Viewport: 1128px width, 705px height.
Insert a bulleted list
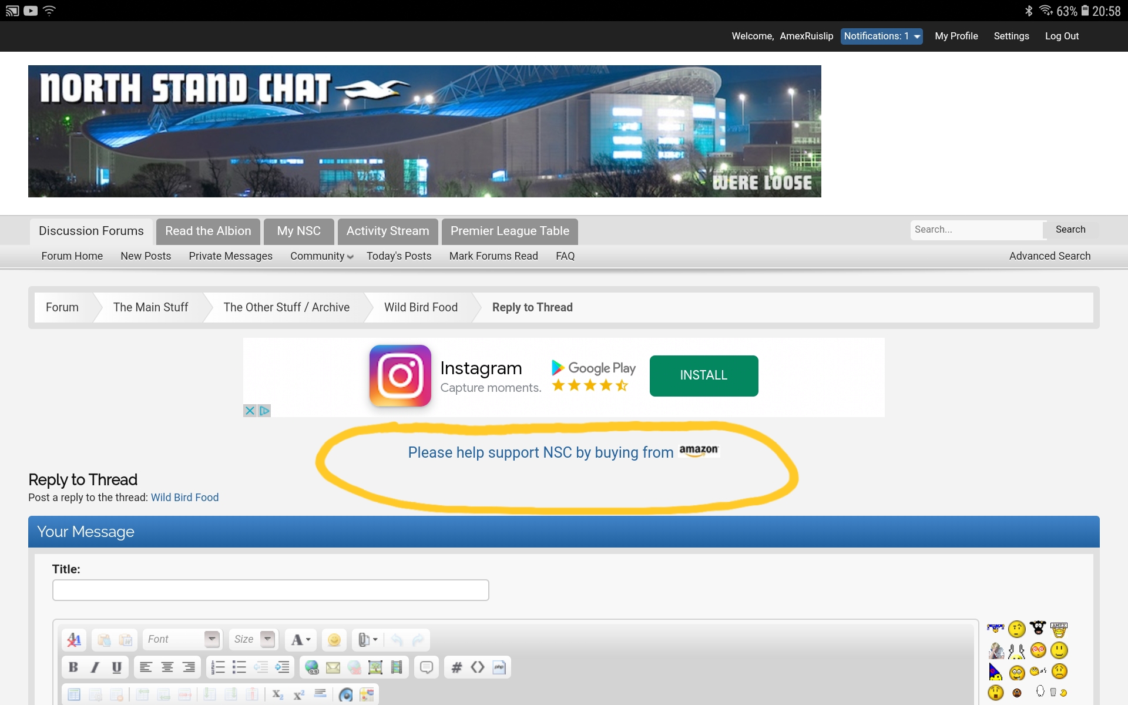pyautogui.click(x=239, y=667)
